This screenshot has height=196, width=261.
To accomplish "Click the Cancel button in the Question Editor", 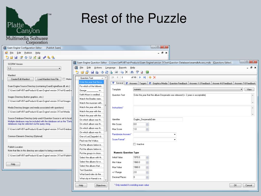I will tap(249, 185).
